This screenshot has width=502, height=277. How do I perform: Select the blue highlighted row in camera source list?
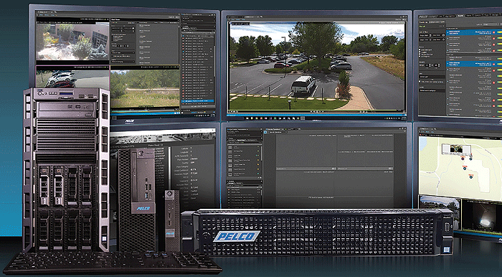197,101
